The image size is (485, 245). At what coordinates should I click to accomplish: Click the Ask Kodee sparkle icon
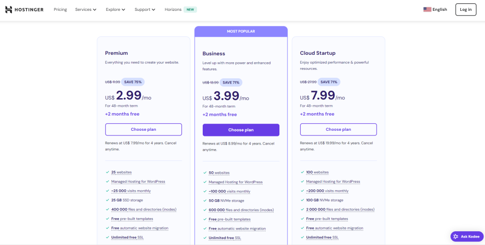pyautogui.click(x=455, y=237)
